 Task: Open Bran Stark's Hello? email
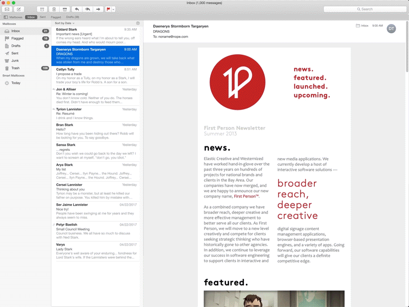click(x=96, y=131)
